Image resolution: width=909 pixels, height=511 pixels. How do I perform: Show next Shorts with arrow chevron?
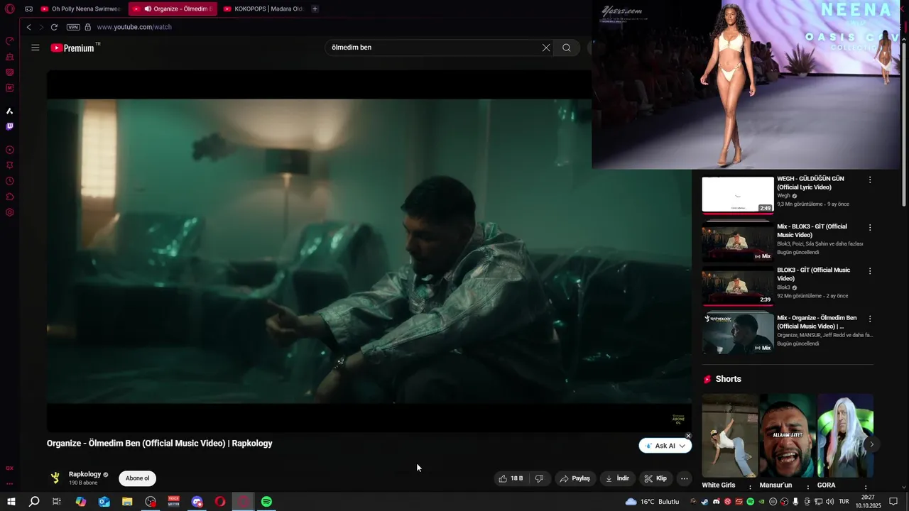871,444
